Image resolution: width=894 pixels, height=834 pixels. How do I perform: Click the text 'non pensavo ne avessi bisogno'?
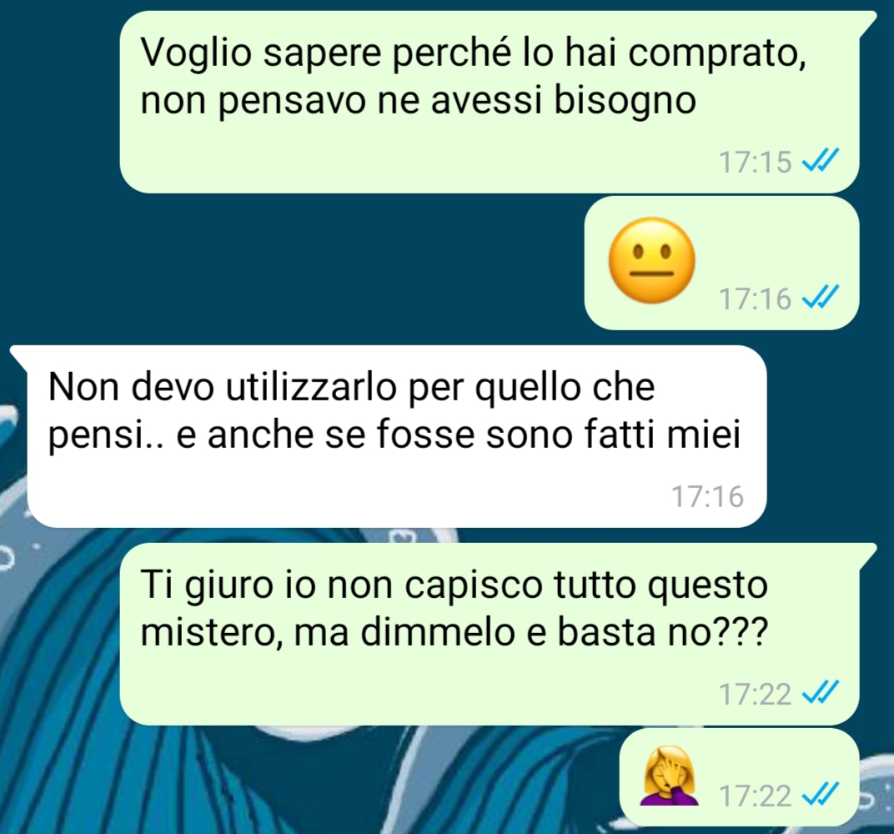click(418, 102)
